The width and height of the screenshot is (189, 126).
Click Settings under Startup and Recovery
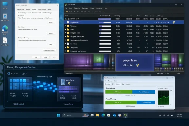pos(51,45)
